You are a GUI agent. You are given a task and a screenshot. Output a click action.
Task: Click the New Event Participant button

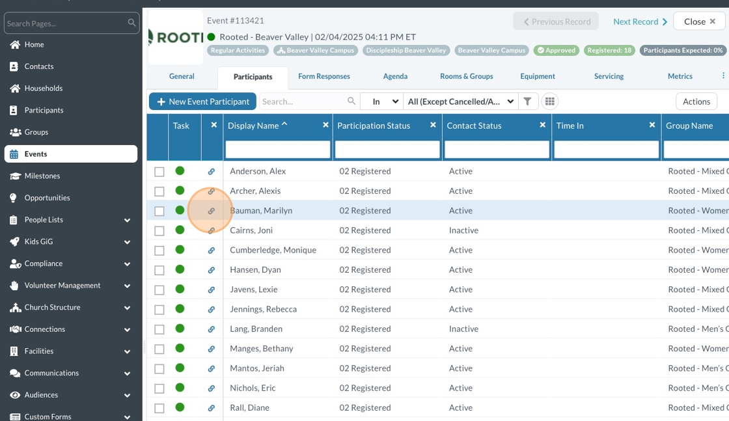(x=202, y=102)
